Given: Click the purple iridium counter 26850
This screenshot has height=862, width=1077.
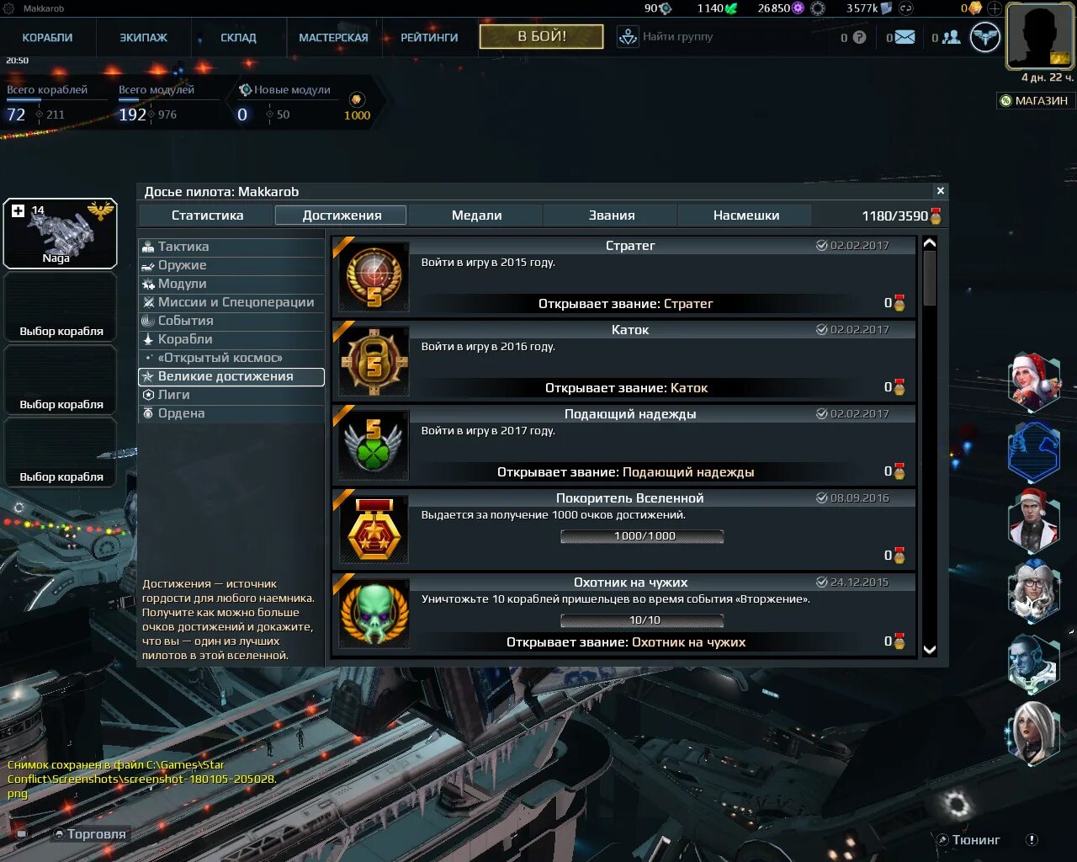Looking at the screenshot, I should pyautogui.click(x=781, y=8).
